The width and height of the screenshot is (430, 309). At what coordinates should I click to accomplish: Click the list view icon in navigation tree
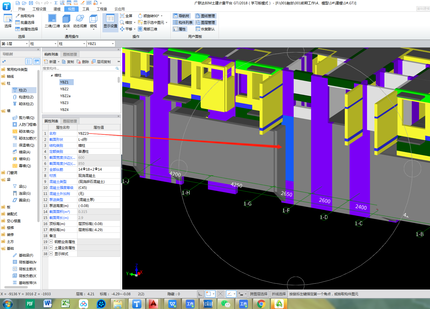tap(28, 61)
